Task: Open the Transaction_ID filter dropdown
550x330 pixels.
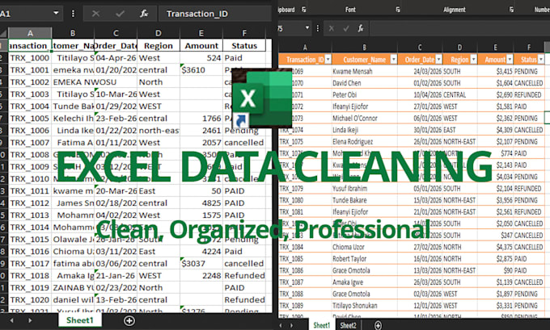Action: click(x=328, y=60)
